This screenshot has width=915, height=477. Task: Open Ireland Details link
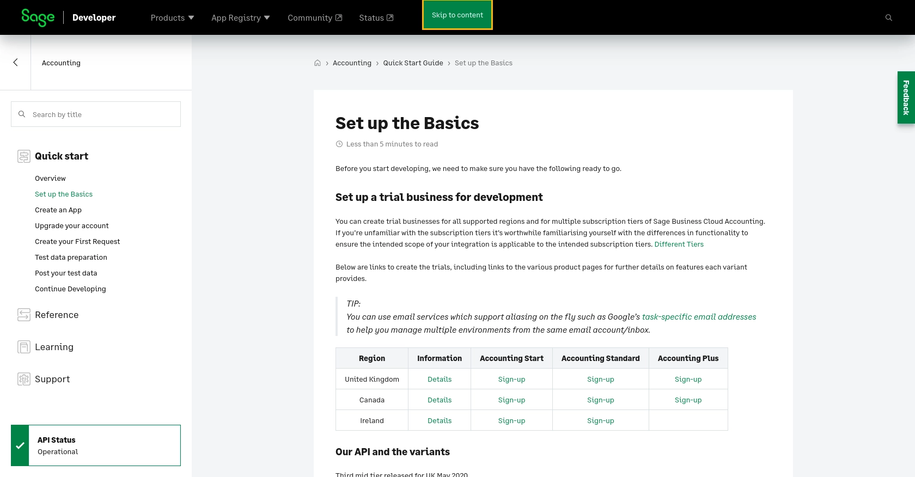coord(440,421)
